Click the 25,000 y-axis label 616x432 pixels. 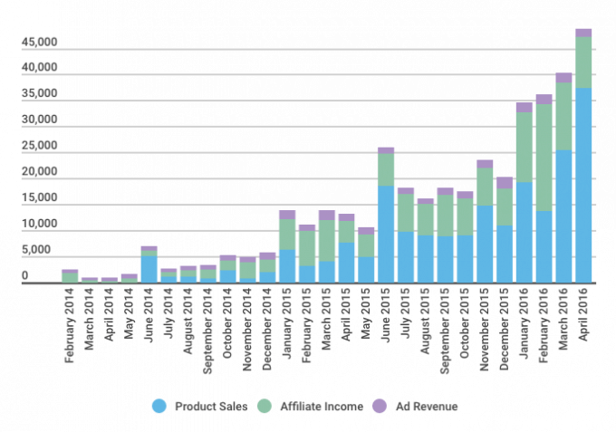(39, 145)
